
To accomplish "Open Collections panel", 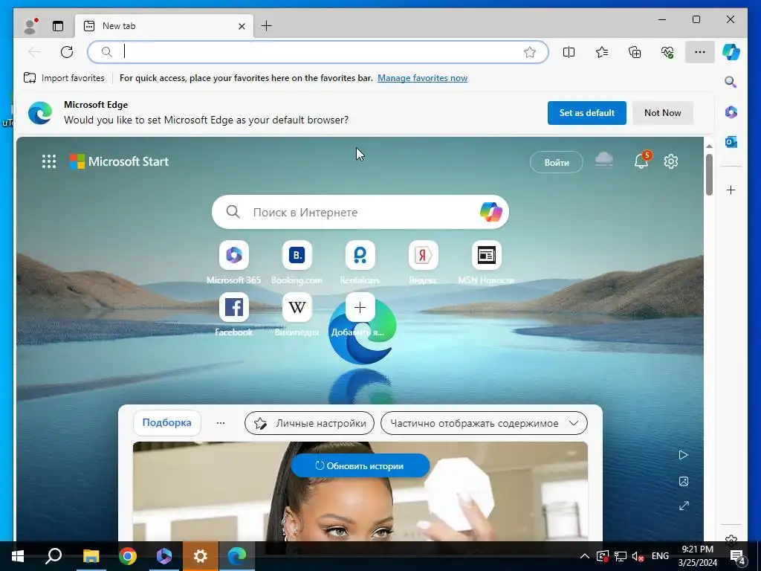I will point(635,52).
